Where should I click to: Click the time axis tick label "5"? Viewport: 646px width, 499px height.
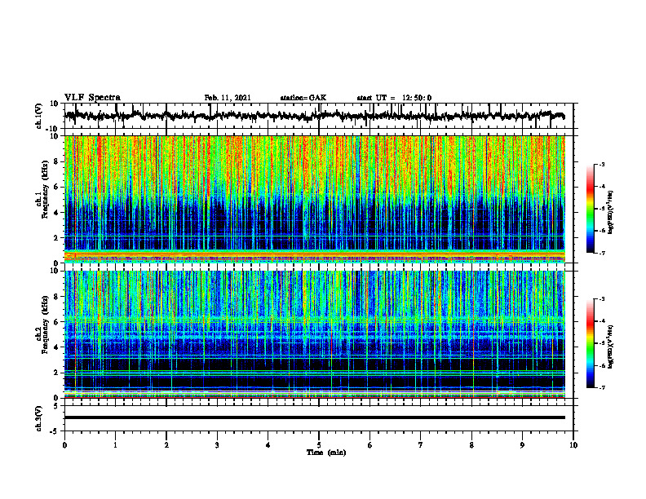pos(319,445)
